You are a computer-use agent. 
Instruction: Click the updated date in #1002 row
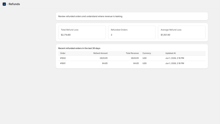click(175, 58)
